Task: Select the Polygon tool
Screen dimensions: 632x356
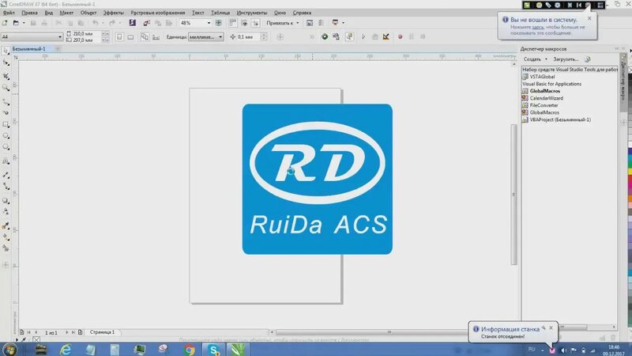Action: tap(6, 148)
